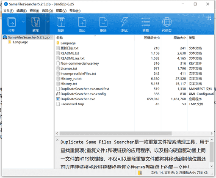Open archive using the 打开 toolbar icon
This screenshot has height=178, width=216.
coord(11,24)
